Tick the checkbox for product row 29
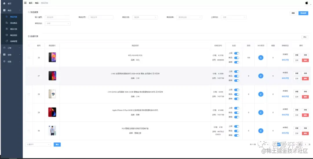The height and width of the screenshot is (159, 313). point(29,112)
